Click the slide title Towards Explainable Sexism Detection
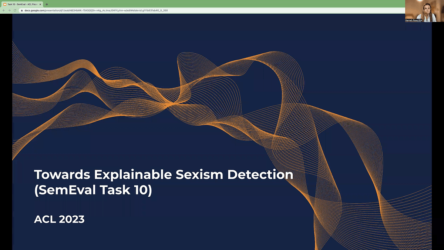 click(x=164, y=174)
